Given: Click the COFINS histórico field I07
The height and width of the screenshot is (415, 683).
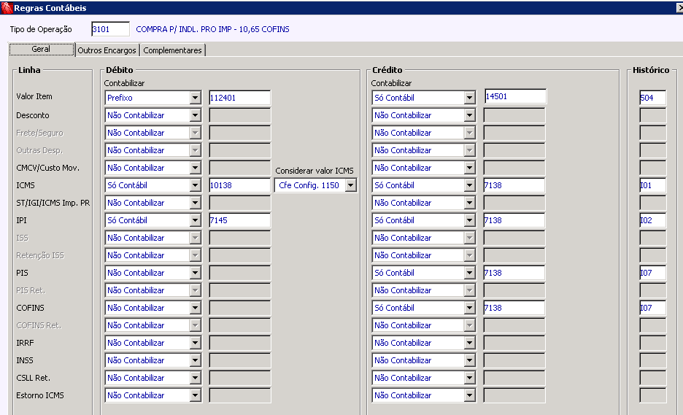Looking at the screenshot, I should coord(652,308).
